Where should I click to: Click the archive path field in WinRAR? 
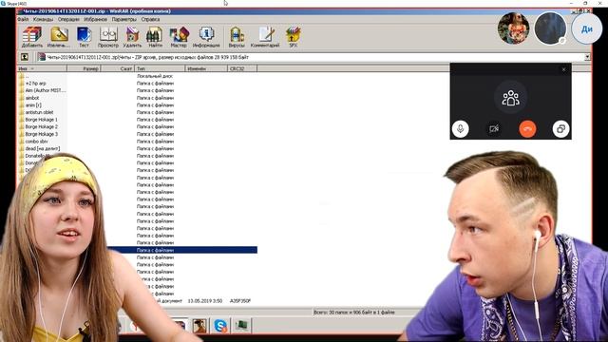(313, 57)
